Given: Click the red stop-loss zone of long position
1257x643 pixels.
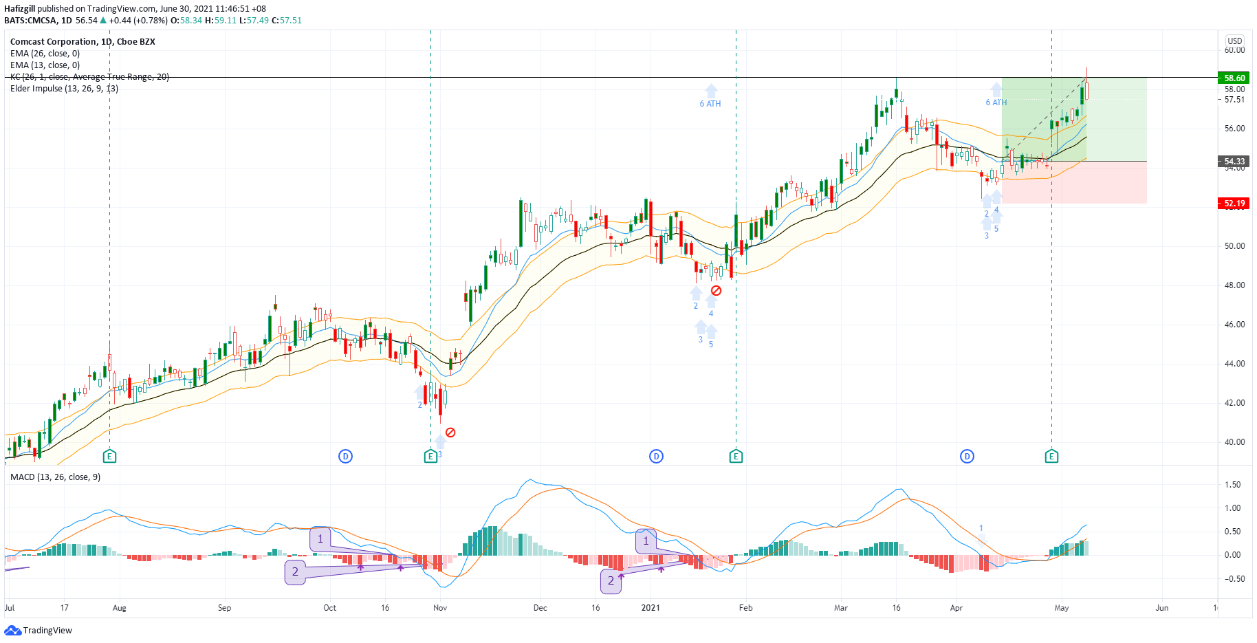Looking at the screenshot, I should pos(1074,182).
